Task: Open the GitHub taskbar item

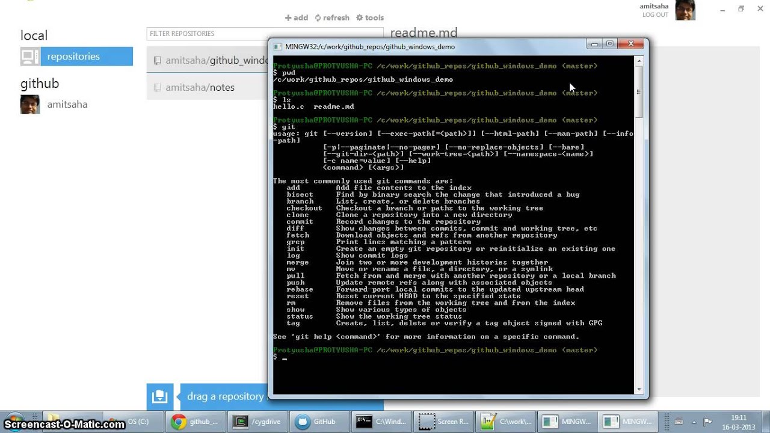Action: pyautogui.click(x=319, y=422)
